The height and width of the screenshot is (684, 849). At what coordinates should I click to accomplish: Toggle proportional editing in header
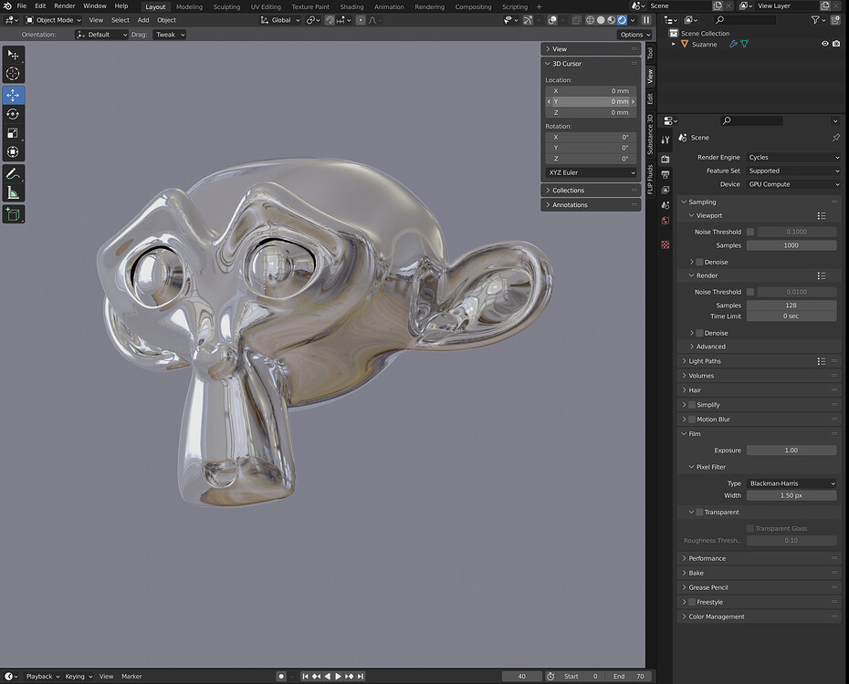coord(361,20)
